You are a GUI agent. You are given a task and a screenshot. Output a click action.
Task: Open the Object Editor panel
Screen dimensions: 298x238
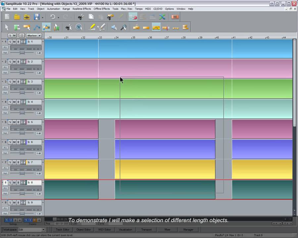(83, 230)
